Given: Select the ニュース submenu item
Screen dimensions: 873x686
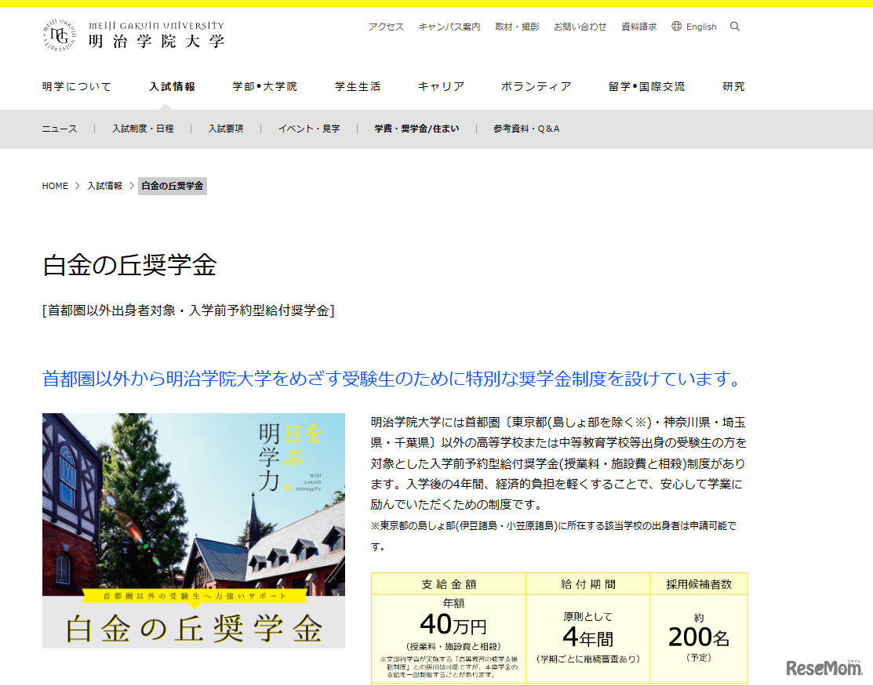Looking at the screenshot, I should pyautogui.click(x=60, y=129).
